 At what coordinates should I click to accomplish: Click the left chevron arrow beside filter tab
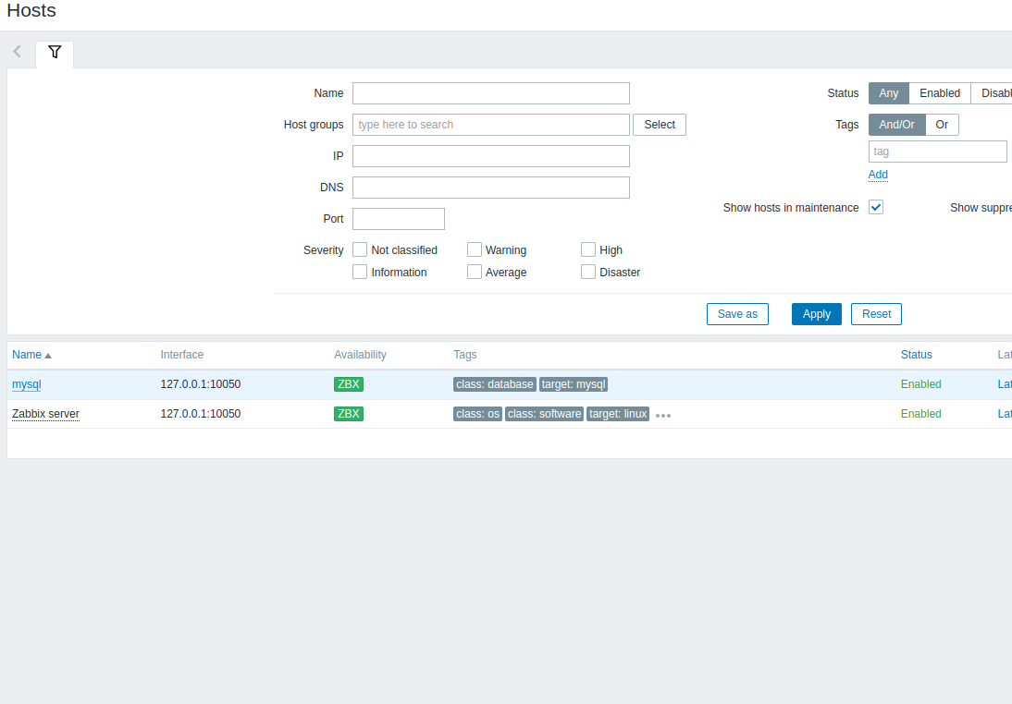click(18, 52)
